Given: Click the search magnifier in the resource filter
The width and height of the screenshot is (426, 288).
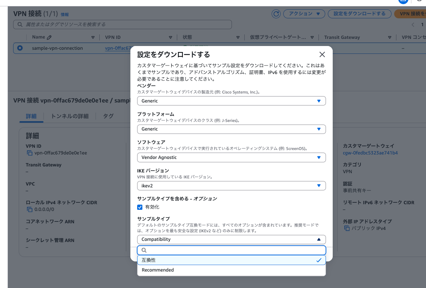Looking at the screenshot, I should pos(19,24).
